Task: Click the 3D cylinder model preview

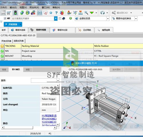Action: tap(108, 105)
